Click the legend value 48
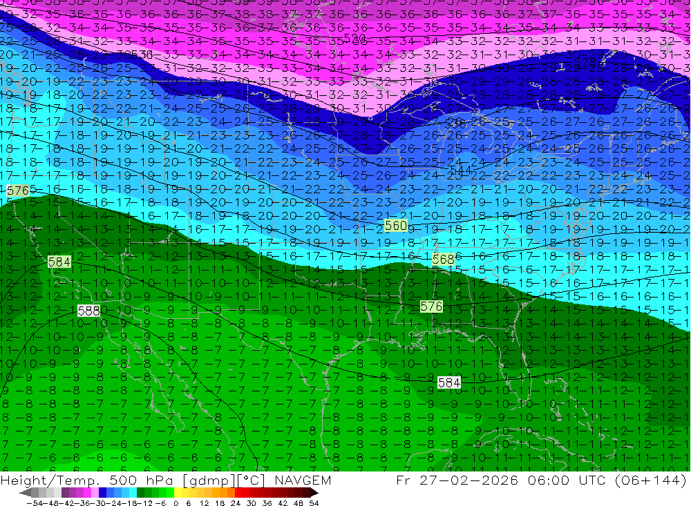Image resolution: width=691 pixels, height=506 pixels. coord(299,503)
